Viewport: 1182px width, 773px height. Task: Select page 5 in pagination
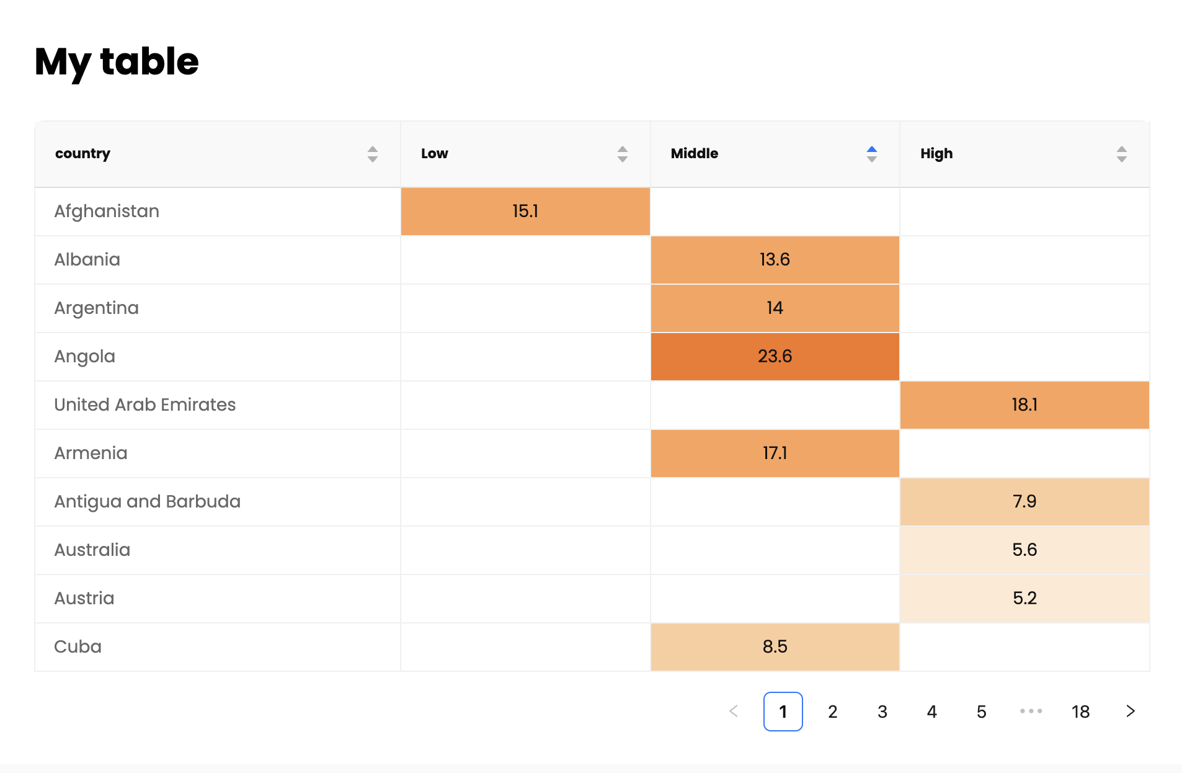click(981, 712)
